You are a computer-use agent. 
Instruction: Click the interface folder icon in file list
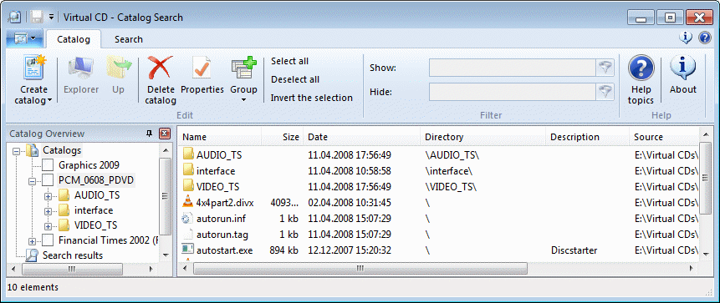tap(189, 170)
